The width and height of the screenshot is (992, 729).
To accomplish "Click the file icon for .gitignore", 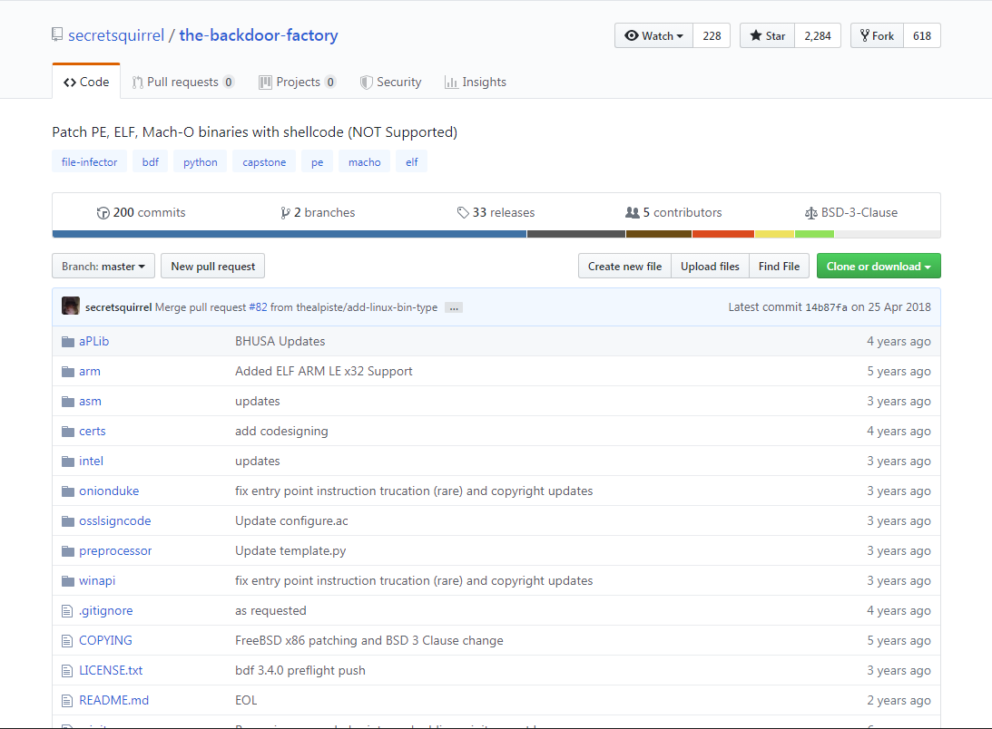I will [67, 611].
